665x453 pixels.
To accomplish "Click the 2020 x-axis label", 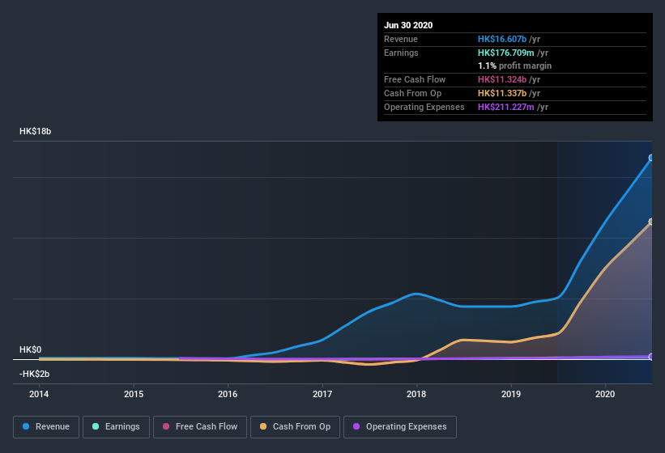I will pos(605,394).
